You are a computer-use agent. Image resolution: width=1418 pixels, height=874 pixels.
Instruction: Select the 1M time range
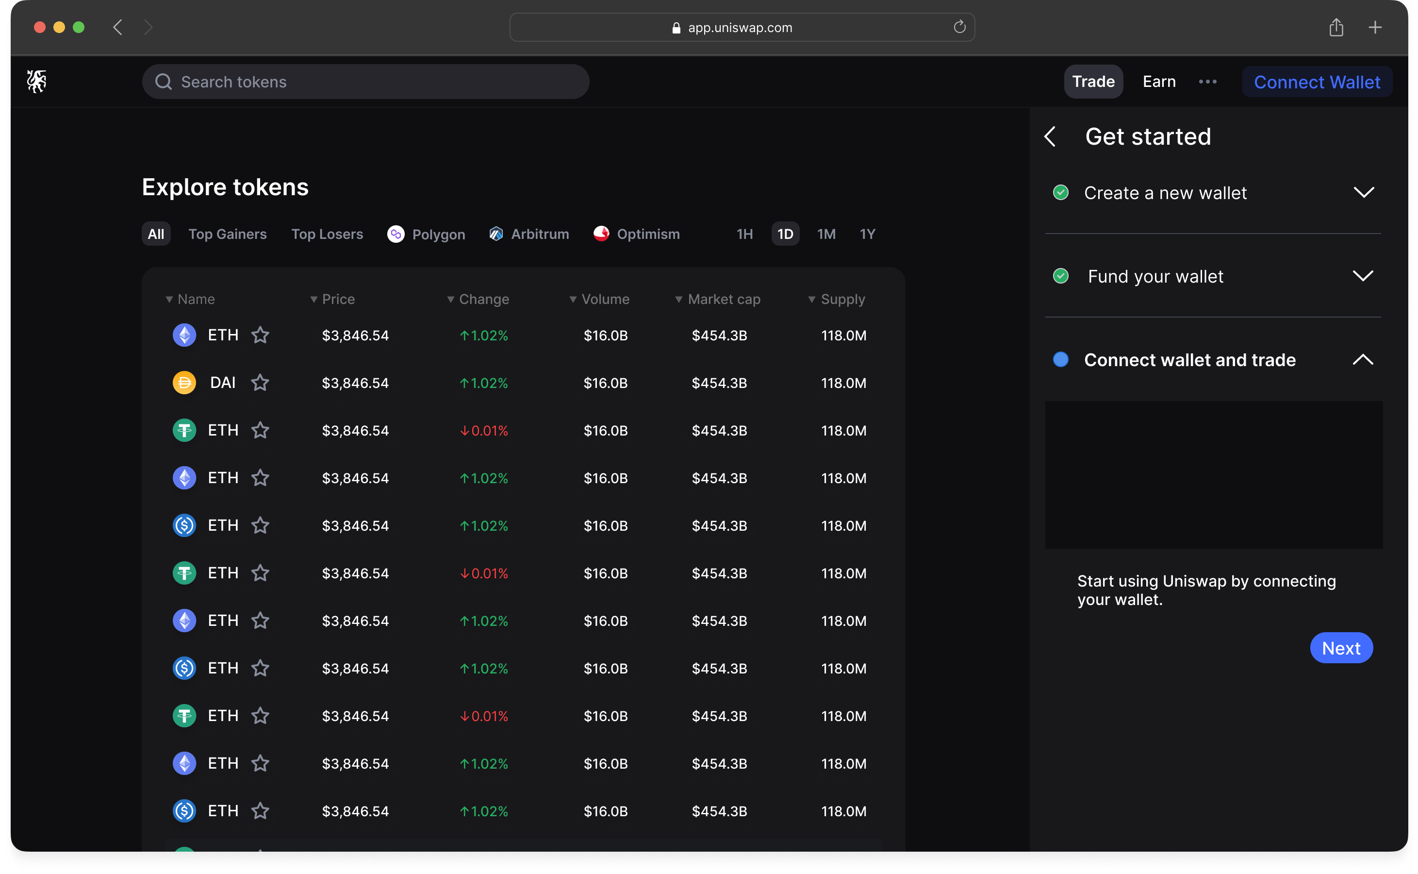pyautogui.click(x=826, y=234)
